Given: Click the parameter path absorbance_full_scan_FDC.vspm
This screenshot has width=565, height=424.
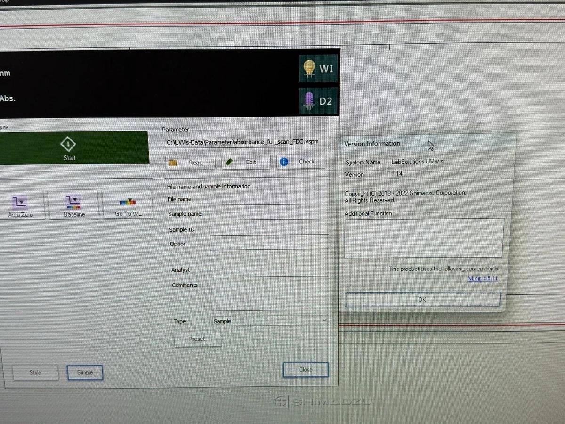Looking at the screenshot, I should point(242,141).
